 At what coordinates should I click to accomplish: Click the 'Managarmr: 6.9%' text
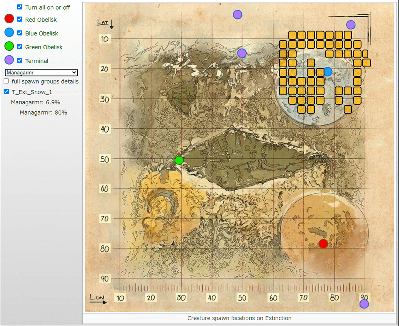(35, 102)
